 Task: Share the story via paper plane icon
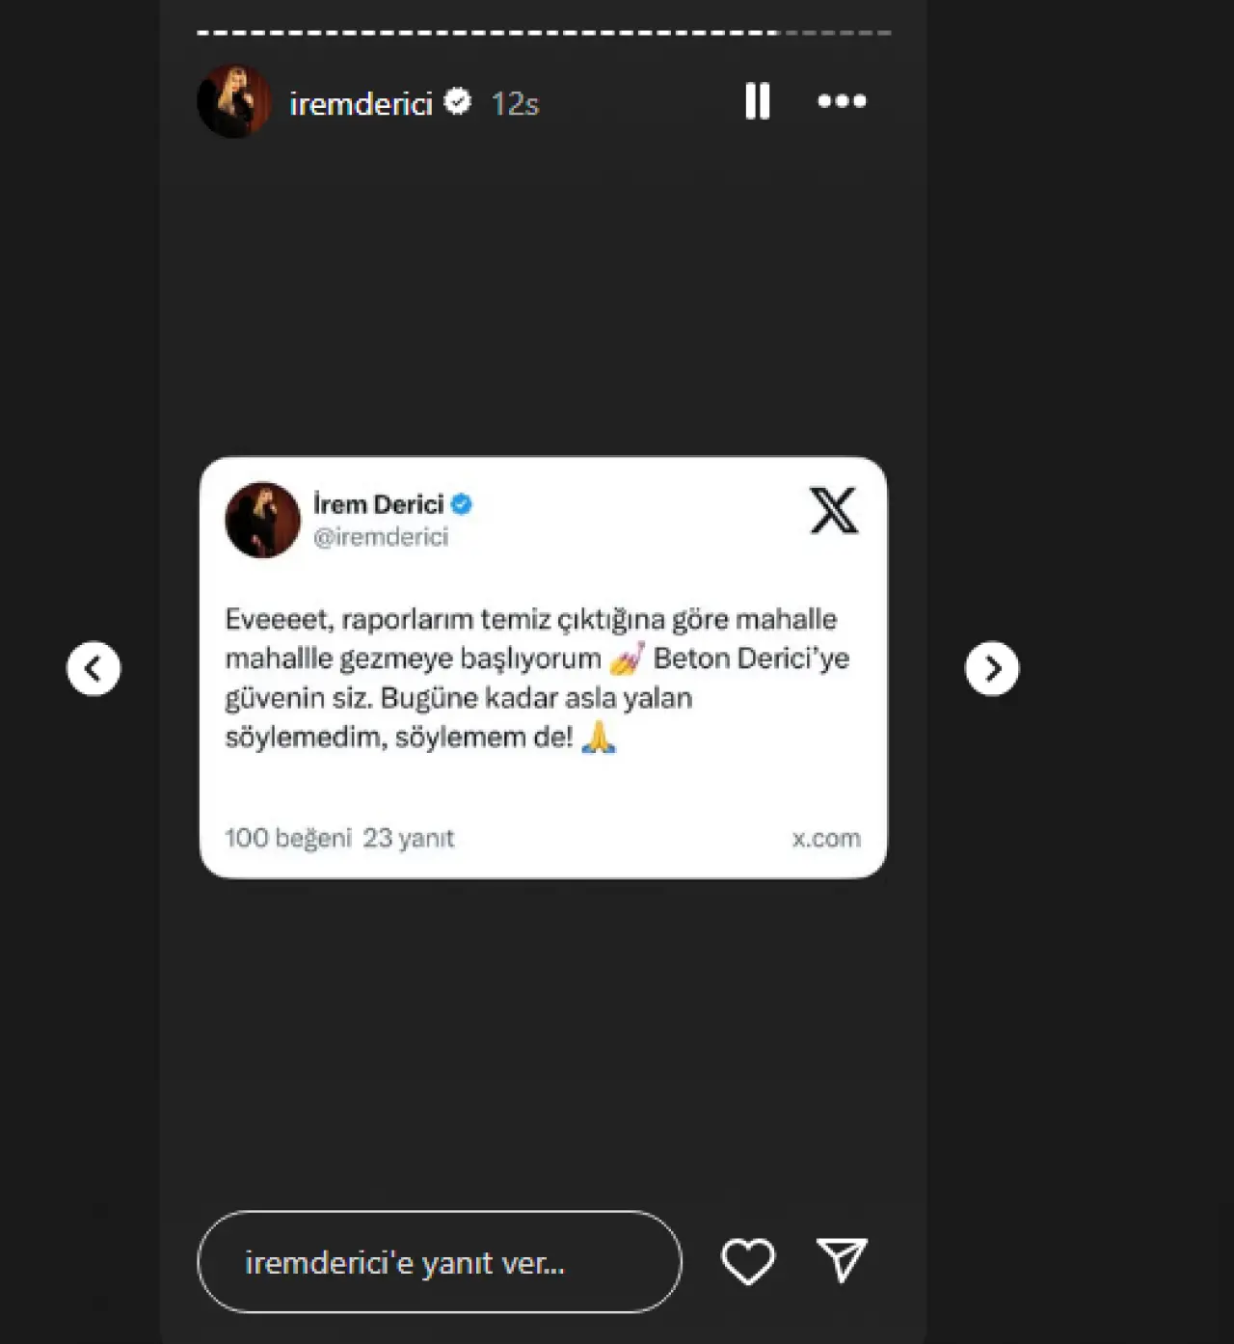pyautogui.click(x=842, y=1260)
